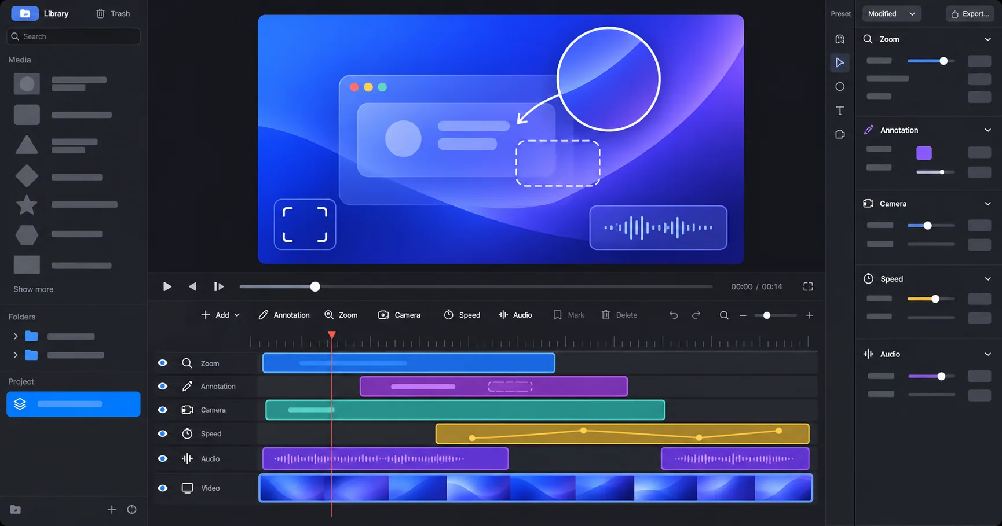Pick the purple annotation color swatch
The height and width of the screenshot is (526, 1002).
[x=924, y=153]
